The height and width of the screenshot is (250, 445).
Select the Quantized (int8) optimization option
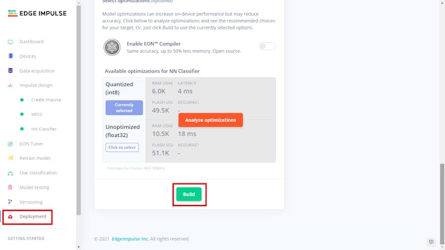coord(124,108)
